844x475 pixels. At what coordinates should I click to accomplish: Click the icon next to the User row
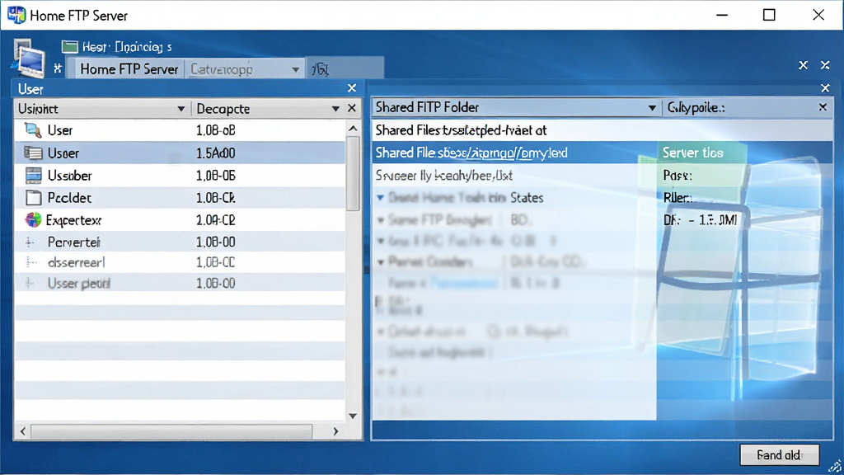(33, 129)
